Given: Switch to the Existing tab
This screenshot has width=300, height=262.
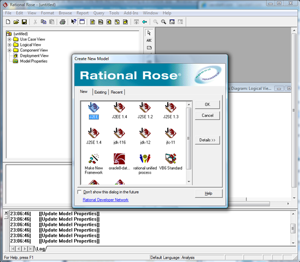Looking at the screenshot, I should point(101,92).
